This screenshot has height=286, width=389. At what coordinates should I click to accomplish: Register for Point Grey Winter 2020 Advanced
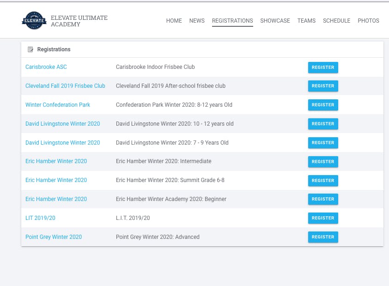[323, 237]
